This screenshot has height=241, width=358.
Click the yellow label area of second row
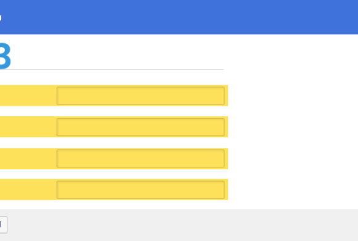(x=28, y=127)
